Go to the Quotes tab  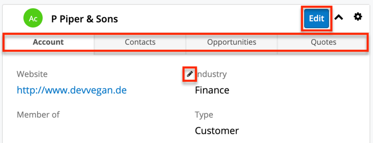[323, 42]
